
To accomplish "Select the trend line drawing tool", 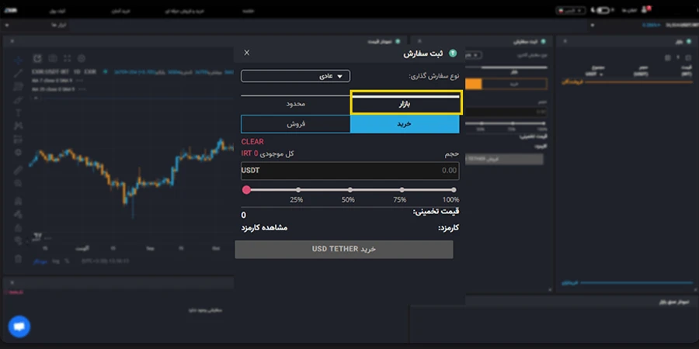I will coord(18,74).
